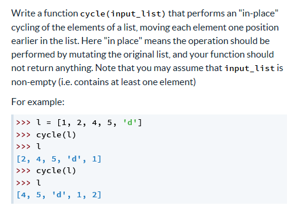
Task: Click the first cycle(l) call in code
Action: [56, 135]
